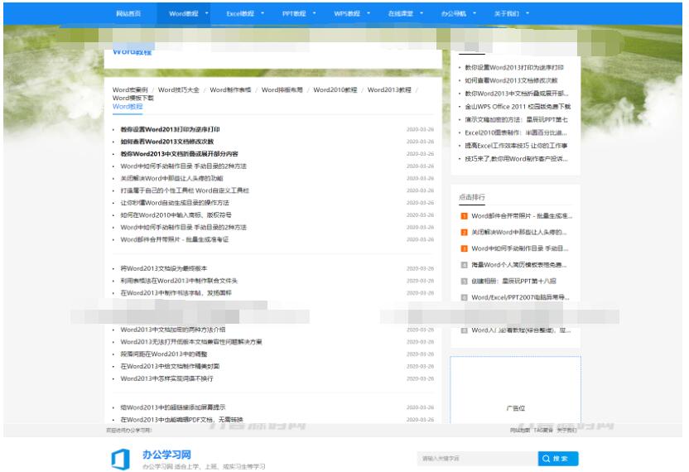Open article 在Word2013中给文档制作精美封面
The height and width of the screenshot is (472, 689).
coord(170,367)
